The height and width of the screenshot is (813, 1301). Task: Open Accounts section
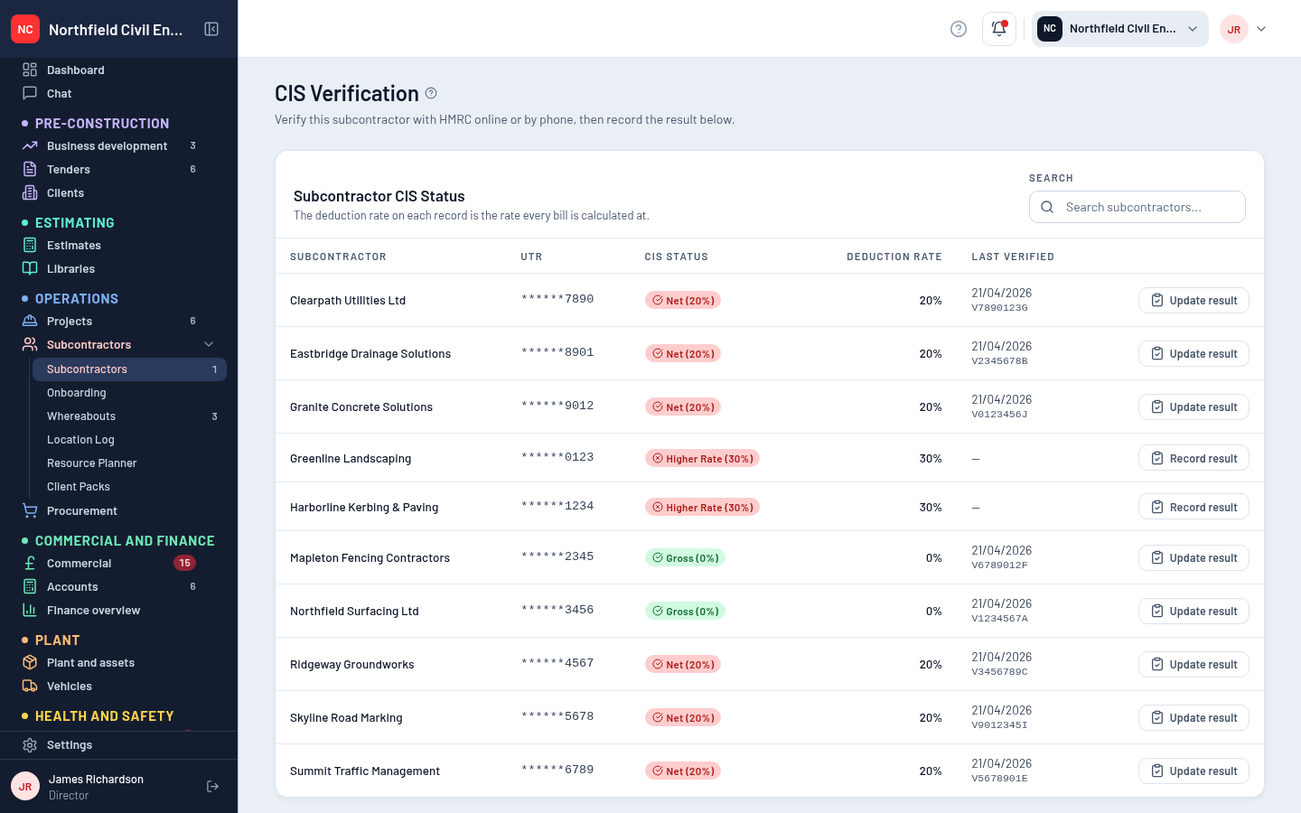118,586
